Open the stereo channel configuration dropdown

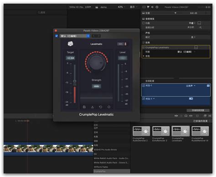coord(190,86)
